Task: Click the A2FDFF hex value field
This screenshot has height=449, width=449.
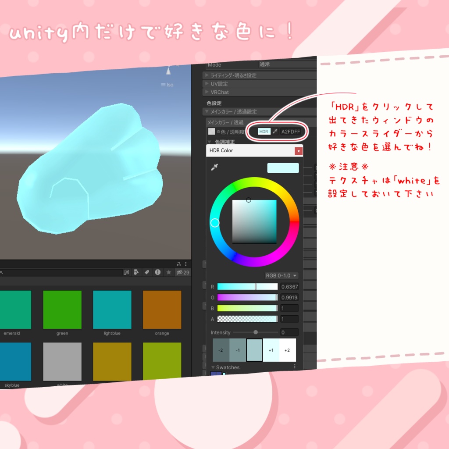Action: click(291, 131)
